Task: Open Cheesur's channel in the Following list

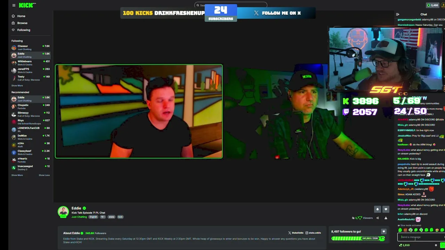Action: [31, 48]
